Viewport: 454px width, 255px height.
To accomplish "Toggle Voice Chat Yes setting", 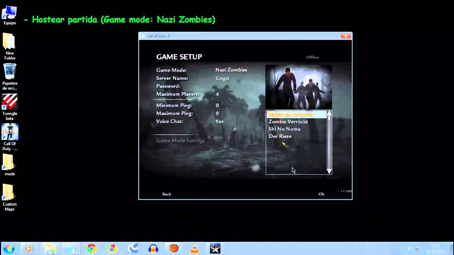I will click(x=220, y=121).
